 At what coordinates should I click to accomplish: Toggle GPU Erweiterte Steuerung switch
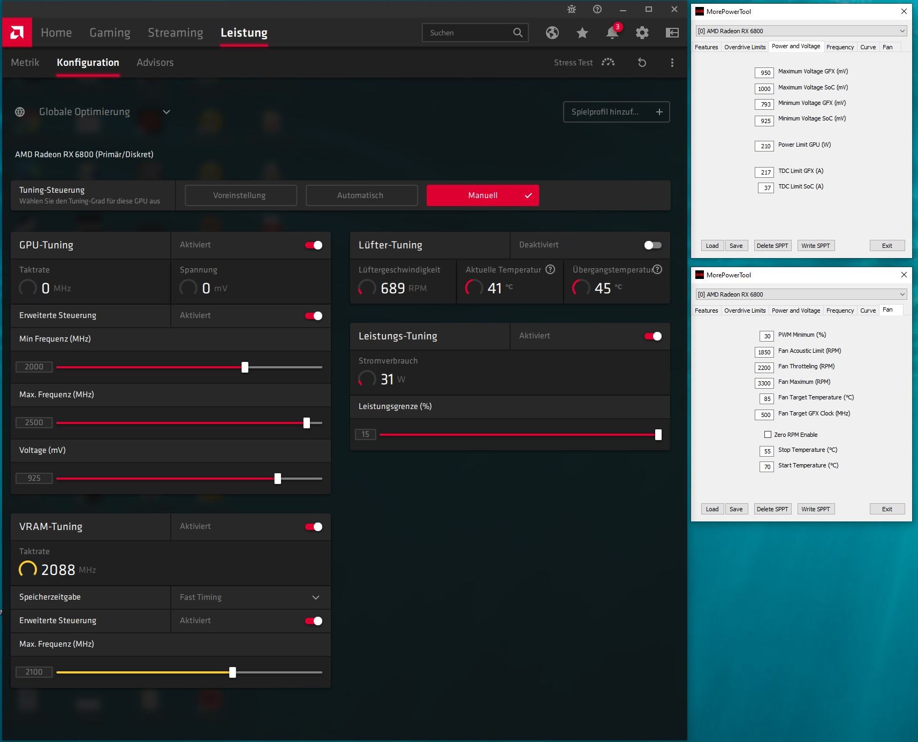(x=314, y=316)
